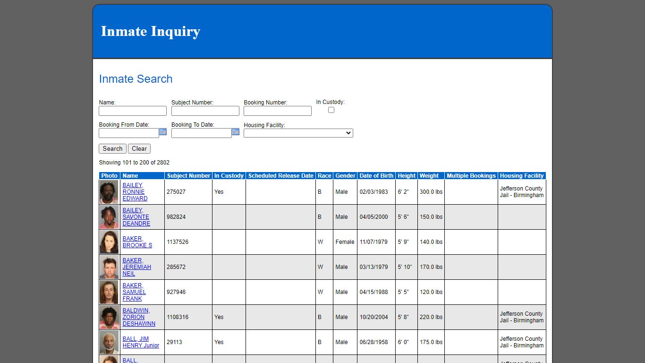Click the Photo column header
This screenshot has height=363, width=645.
(x=110, y=176)
